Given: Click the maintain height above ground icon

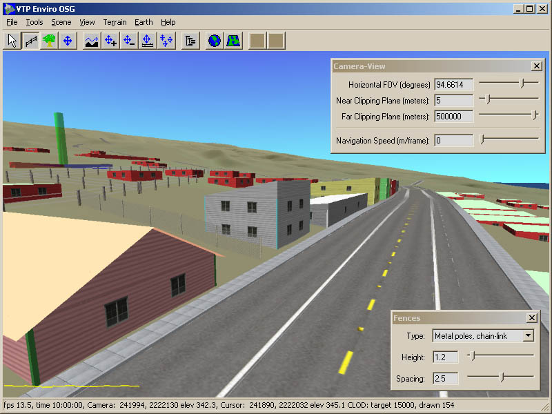Looking at the screenshot, I should coord(147,41).
